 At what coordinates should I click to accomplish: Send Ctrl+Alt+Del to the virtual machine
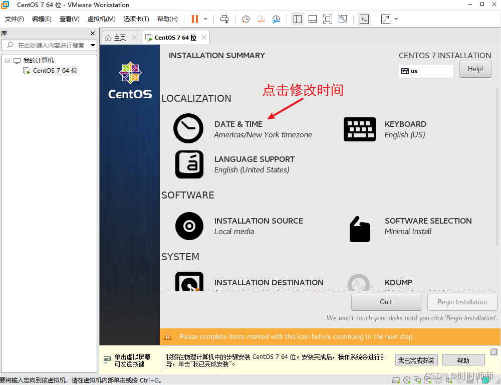click(x=224, y=19)
